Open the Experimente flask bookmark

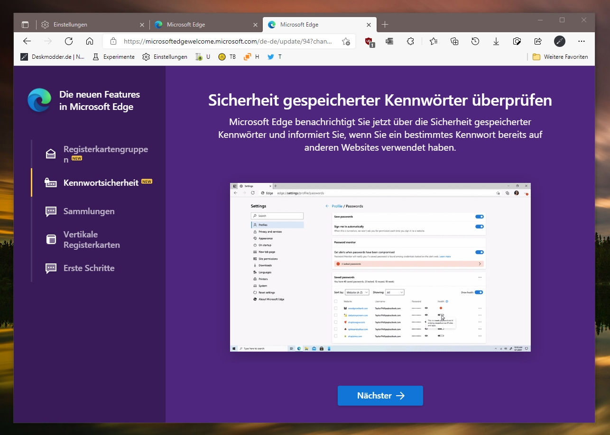point(113,57)
